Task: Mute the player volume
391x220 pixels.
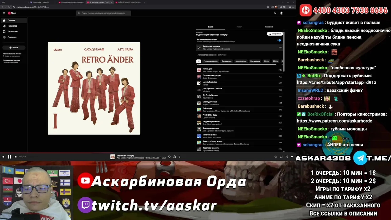Action: pos(276,157)
